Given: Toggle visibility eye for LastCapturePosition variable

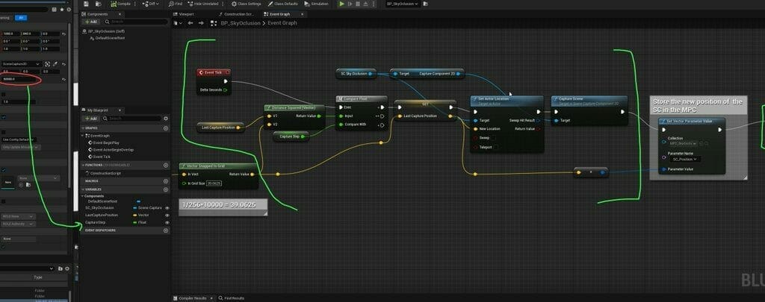Looking at the screenshot, I should (167, 215).
